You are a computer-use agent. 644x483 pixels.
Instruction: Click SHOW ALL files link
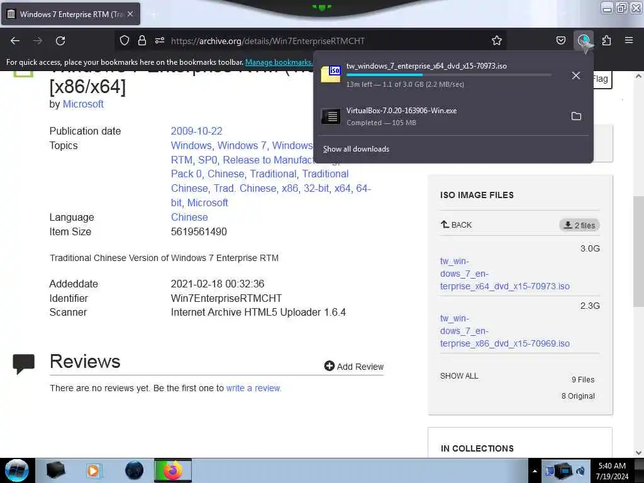click(x=459, y=376)
